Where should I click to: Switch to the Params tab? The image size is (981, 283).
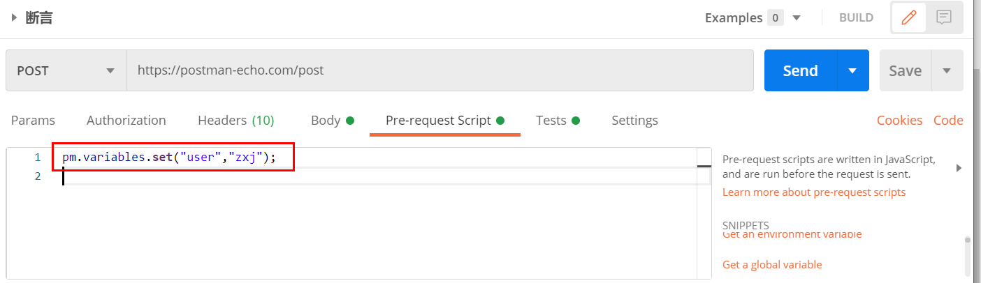coord(33,121)
